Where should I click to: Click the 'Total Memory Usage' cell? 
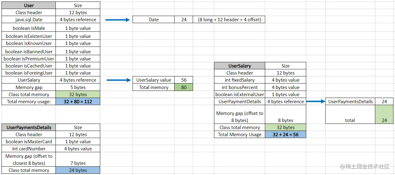pyautogui.click(x=240, y=134)
